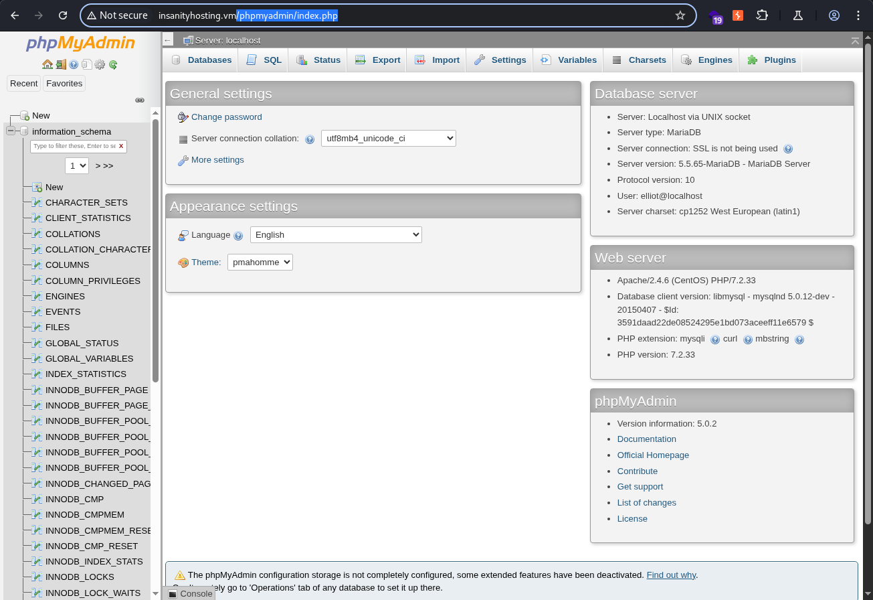Screen dimensions: 873x600
Task: Open the SQL tab
Action: pyautogui.click(x=264, y=60)
